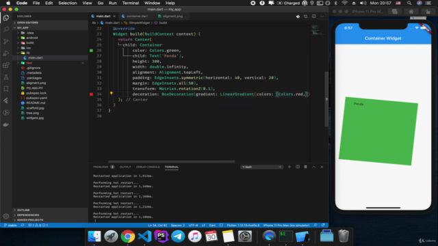Open the Problems panel tab

click(103, 167)
